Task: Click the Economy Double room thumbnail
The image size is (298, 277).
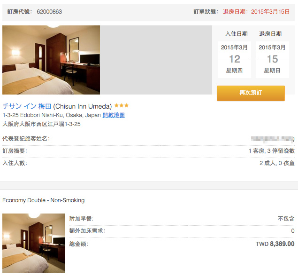Action: pyautogui.click(x=33, y=243)
